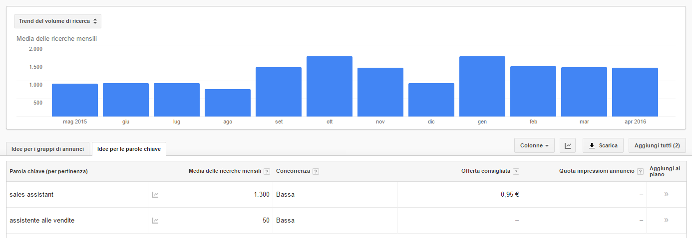Switch to Idee per i gruppi di annunci tab
The image size is (692, 238).
(47, 149)
